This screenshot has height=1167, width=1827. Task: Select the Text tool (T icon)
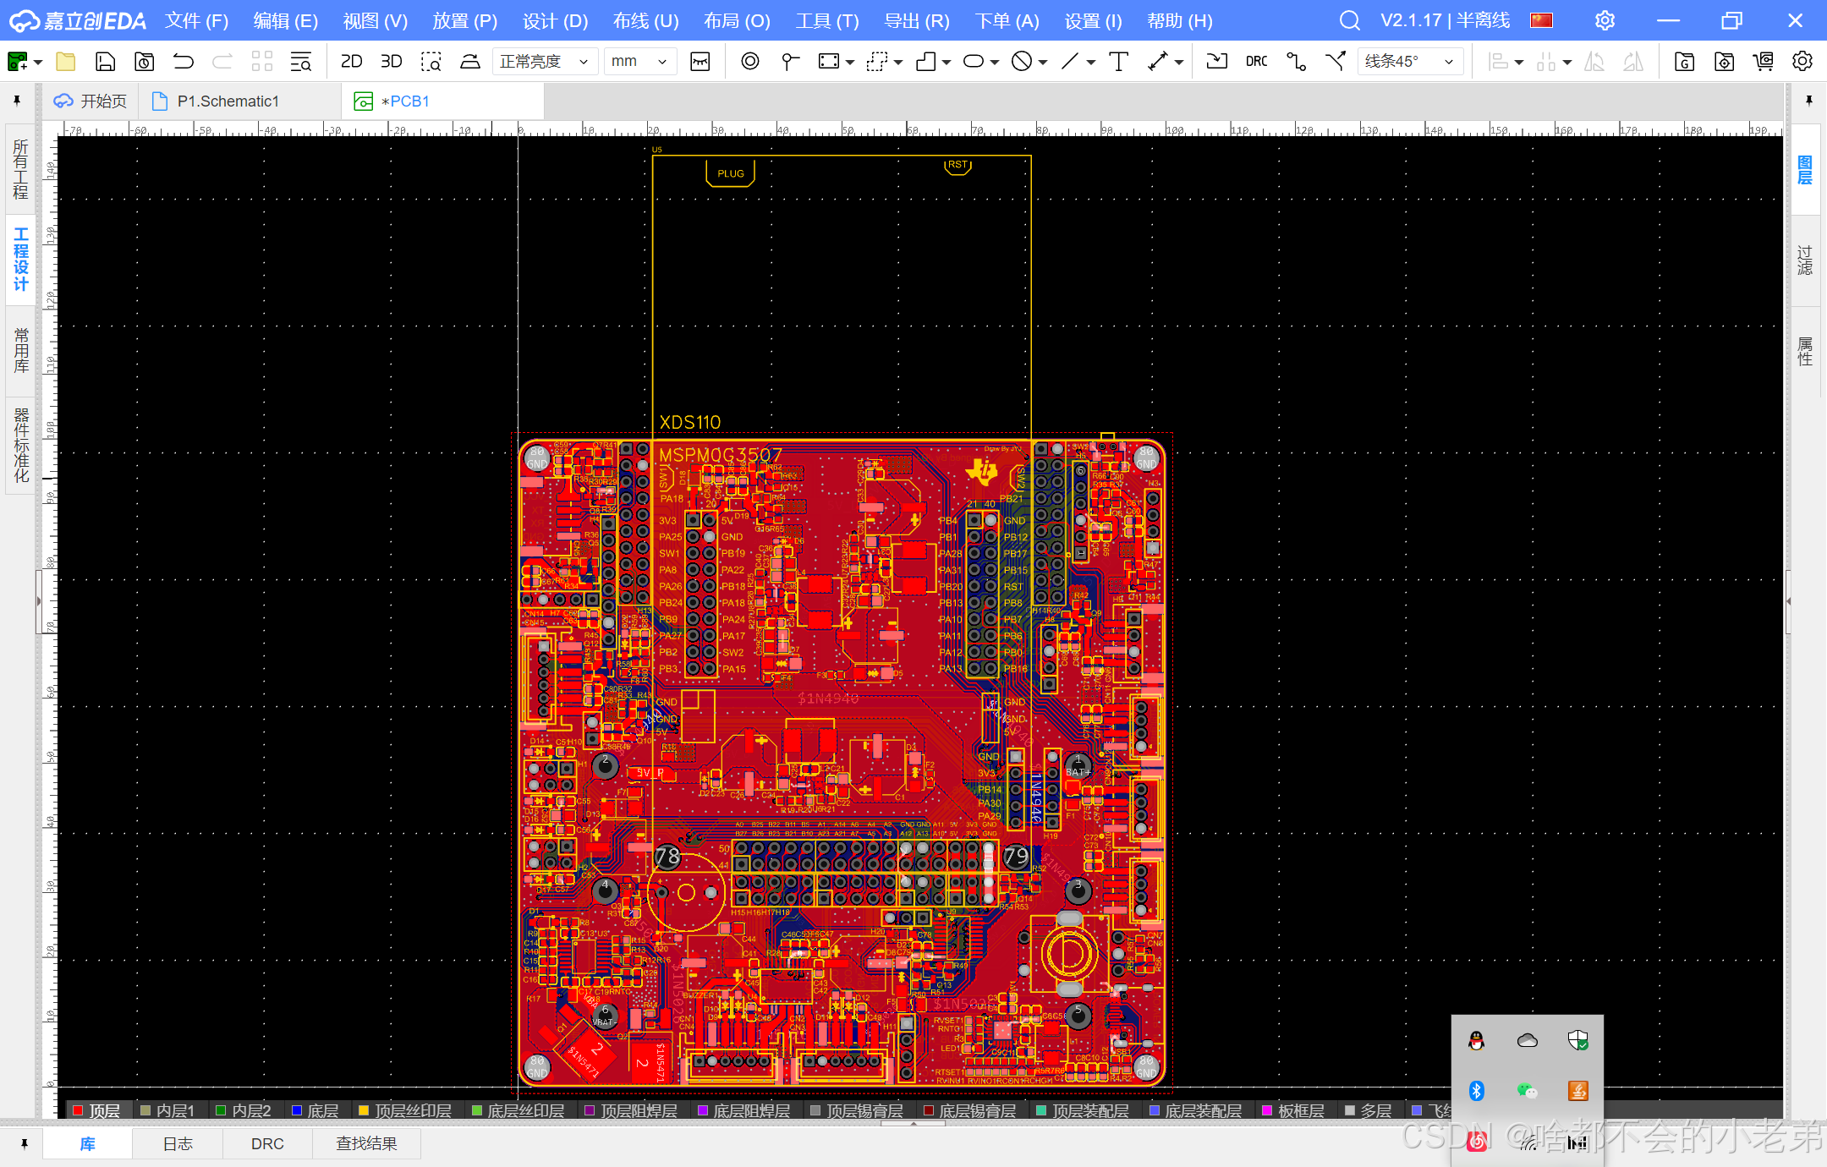coord(1118,61)
